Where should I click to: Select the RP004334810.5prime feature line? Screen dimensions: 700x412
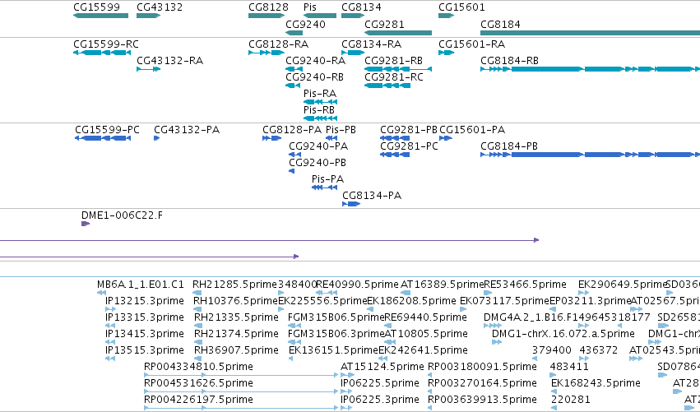tap(241, 375)
